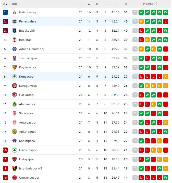Click the Fenerbahce club crest
The image size is (172, 183).
[x=14, y=21]
